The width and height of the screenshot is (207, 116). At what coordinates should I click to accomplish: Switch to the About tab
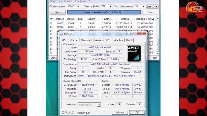[x=129, y=40]
